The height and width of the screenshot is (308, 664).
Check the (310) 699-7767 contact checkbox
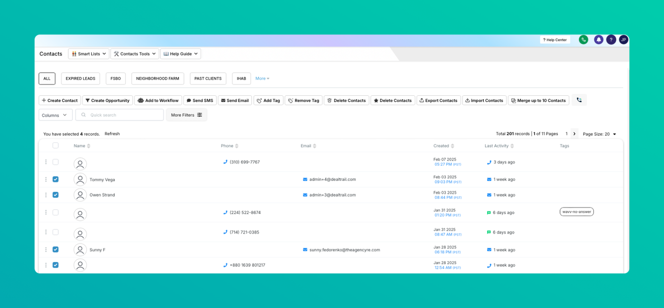coord(55,162)
